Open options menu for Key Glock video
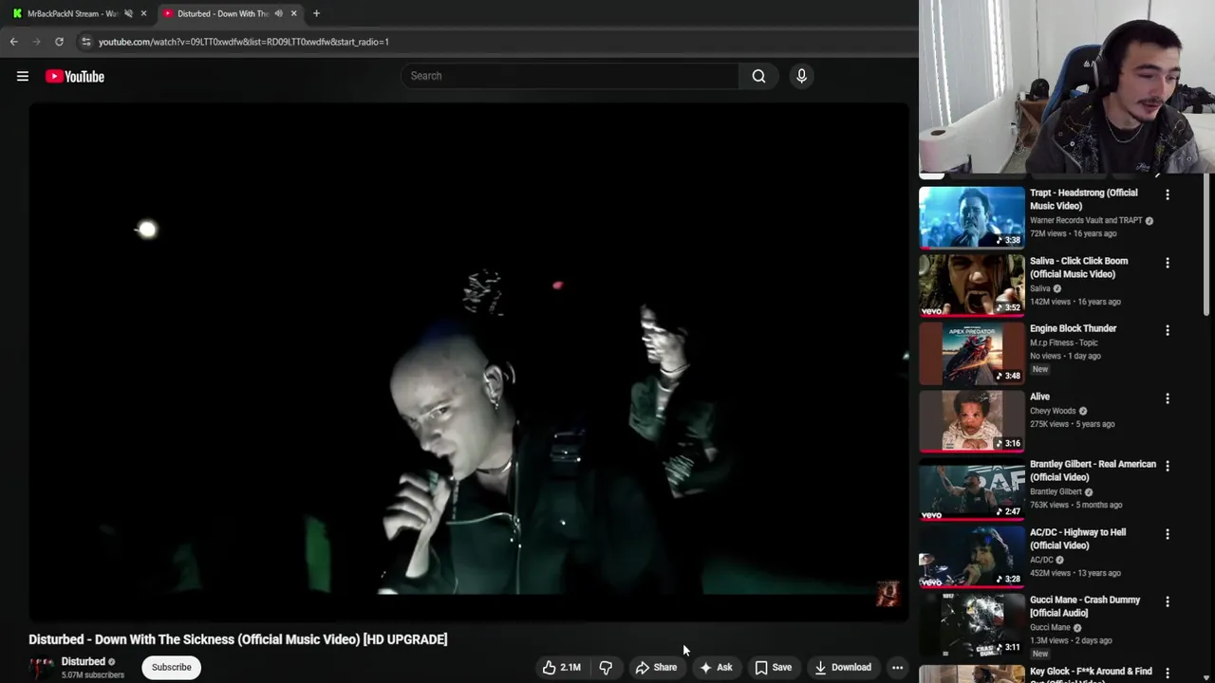This screenshot has width=1215, height=683. pyautogui.click(x=1168, y=673)
